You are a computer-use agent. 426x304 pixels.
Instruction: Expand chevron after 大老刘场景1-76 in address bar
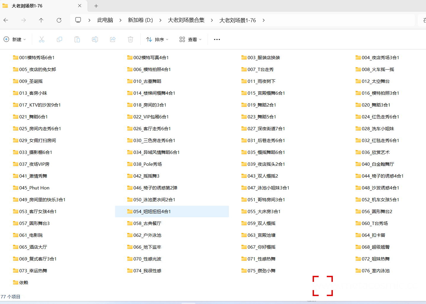(x=264, y=20)
